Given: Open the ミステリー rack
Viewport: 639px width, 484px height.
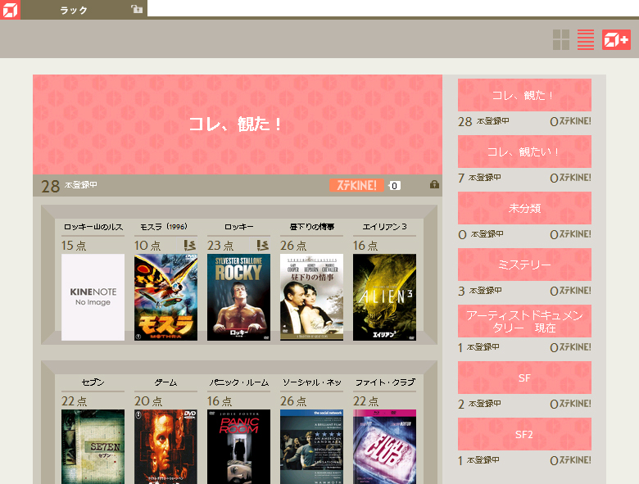Looking at the screenshot, I should (x=524, y=265).
